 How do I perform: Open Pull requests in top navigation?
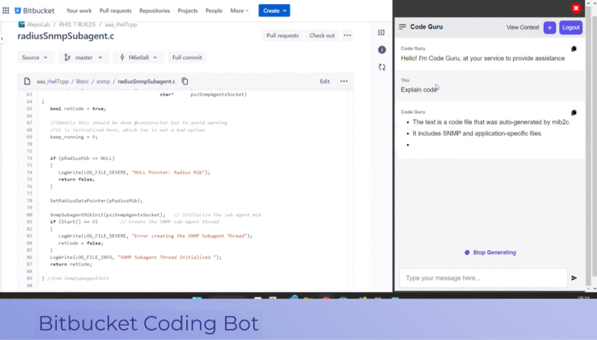(115, 11)
